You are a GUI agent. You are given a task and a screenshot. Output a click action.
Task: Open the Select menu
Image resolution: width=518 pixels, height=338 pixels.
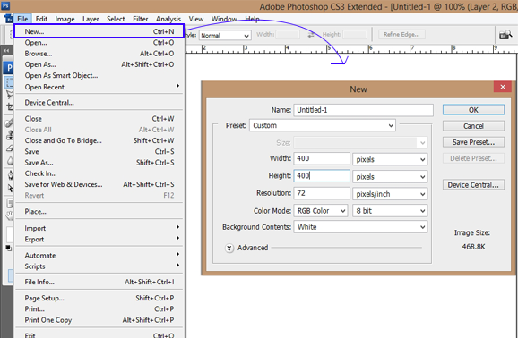coord(116,19)
